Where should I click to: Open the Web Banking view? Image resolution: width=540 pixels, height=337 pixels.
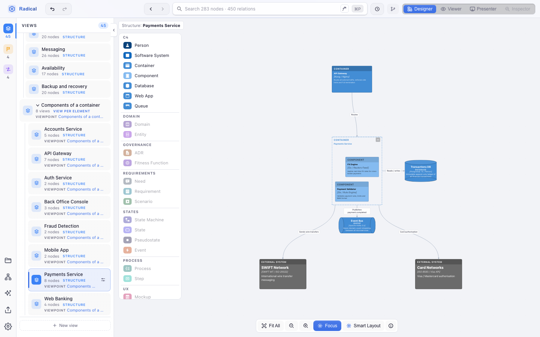(69, 304)
